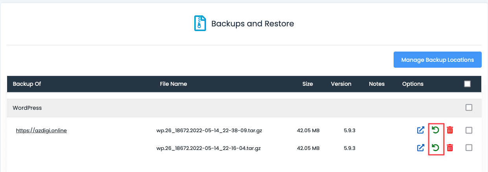
Task: Click the Backup Of column header
Action: pyautogui.click(x=27, y=84)
